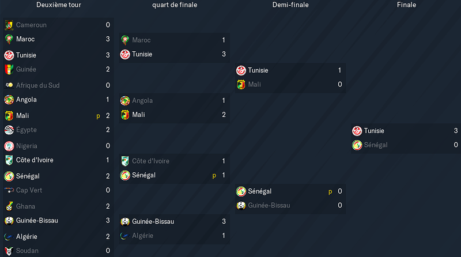
Task: Open Côte d'Ivoire in quart de finale
Action: 150,161
